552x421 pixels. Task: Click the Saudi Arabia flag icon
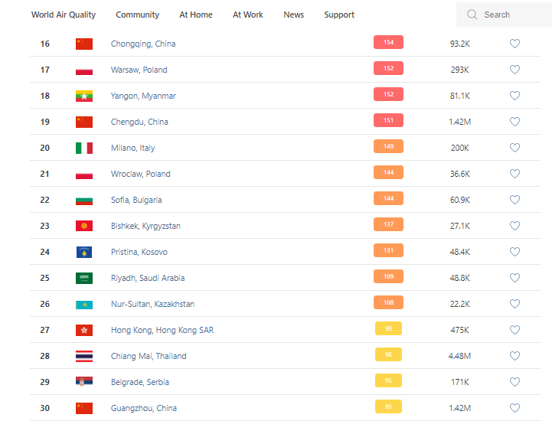[84, 278]
